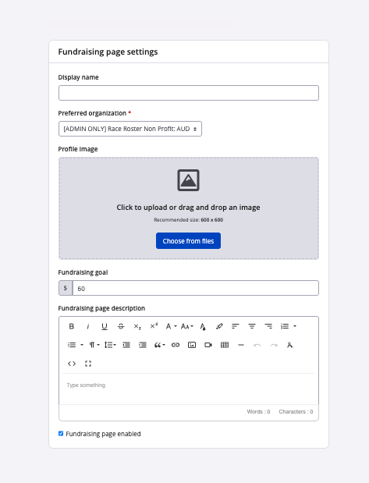Insert a link in the description
This screenshot has height=483, width=369.
coord(176,345)
